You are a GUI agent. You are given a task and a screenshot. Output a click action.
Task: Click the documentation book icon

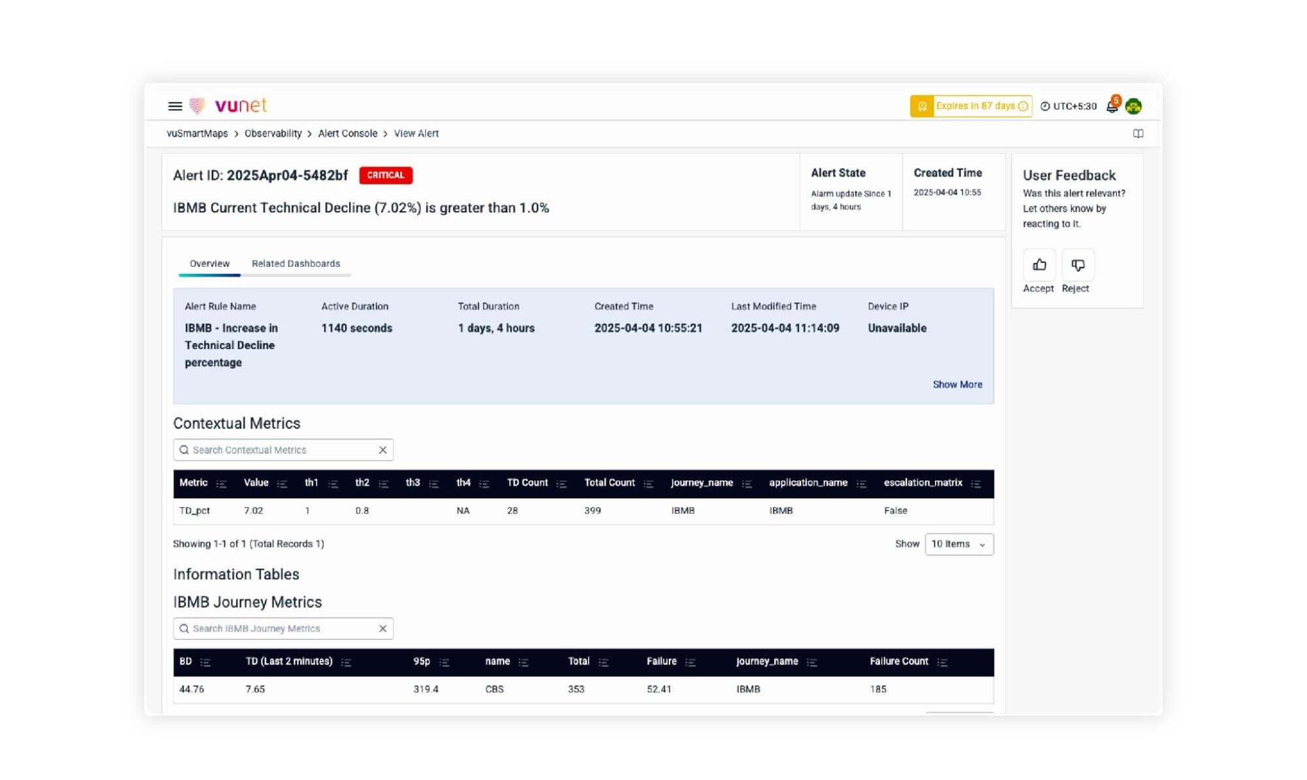click(x=1138, y=133)
